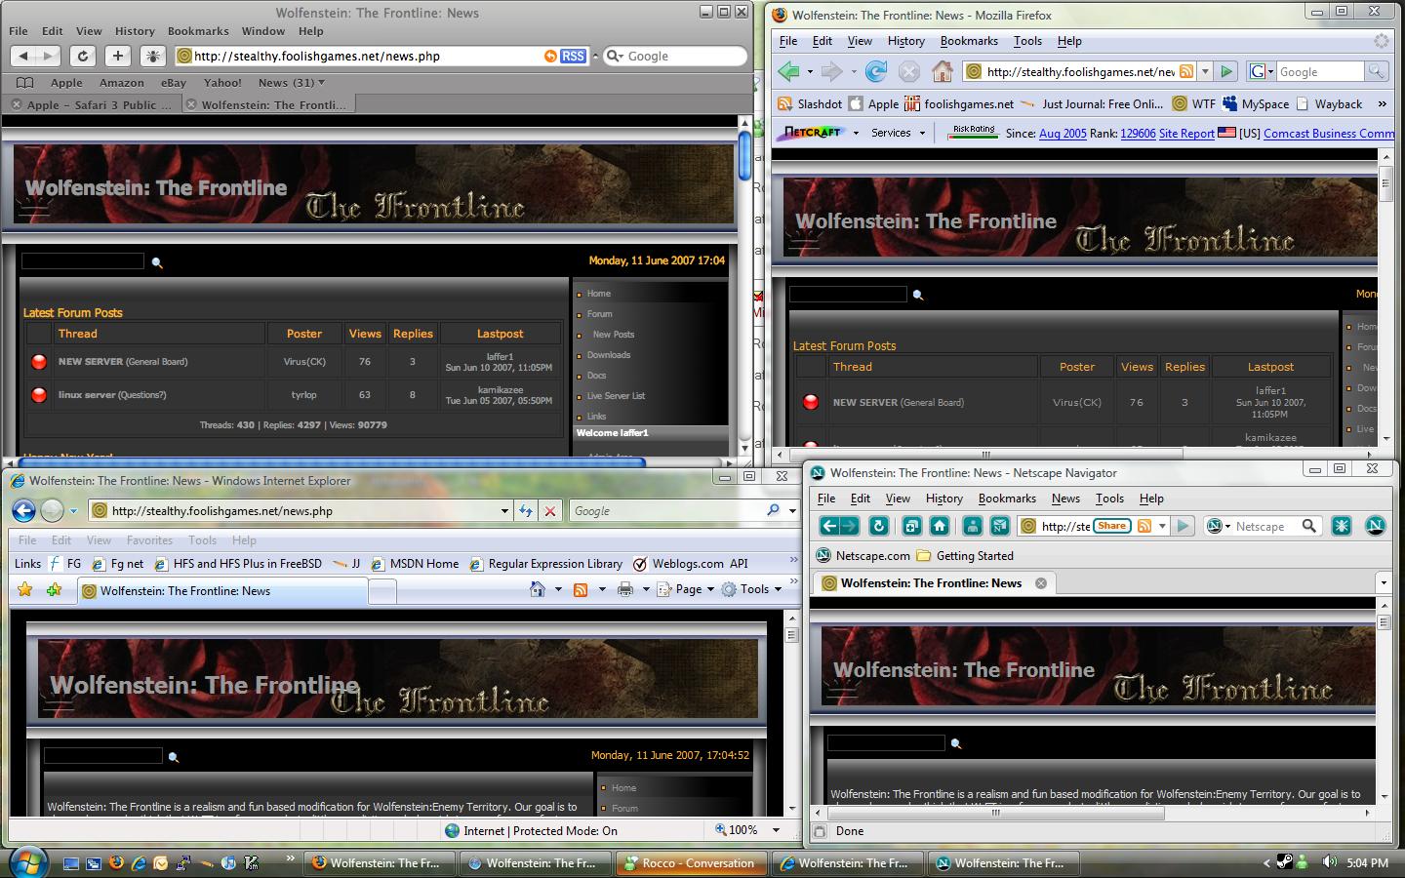Open the Bookmarks menu in Firefox
1405x878 pixels.
pos(968,41)
